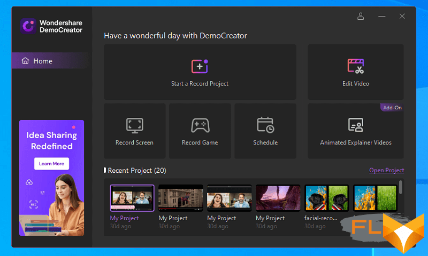The height and width of the screenshot is (256, 428).
Task: Open the Schedule recording option
Action: [265, 125]
